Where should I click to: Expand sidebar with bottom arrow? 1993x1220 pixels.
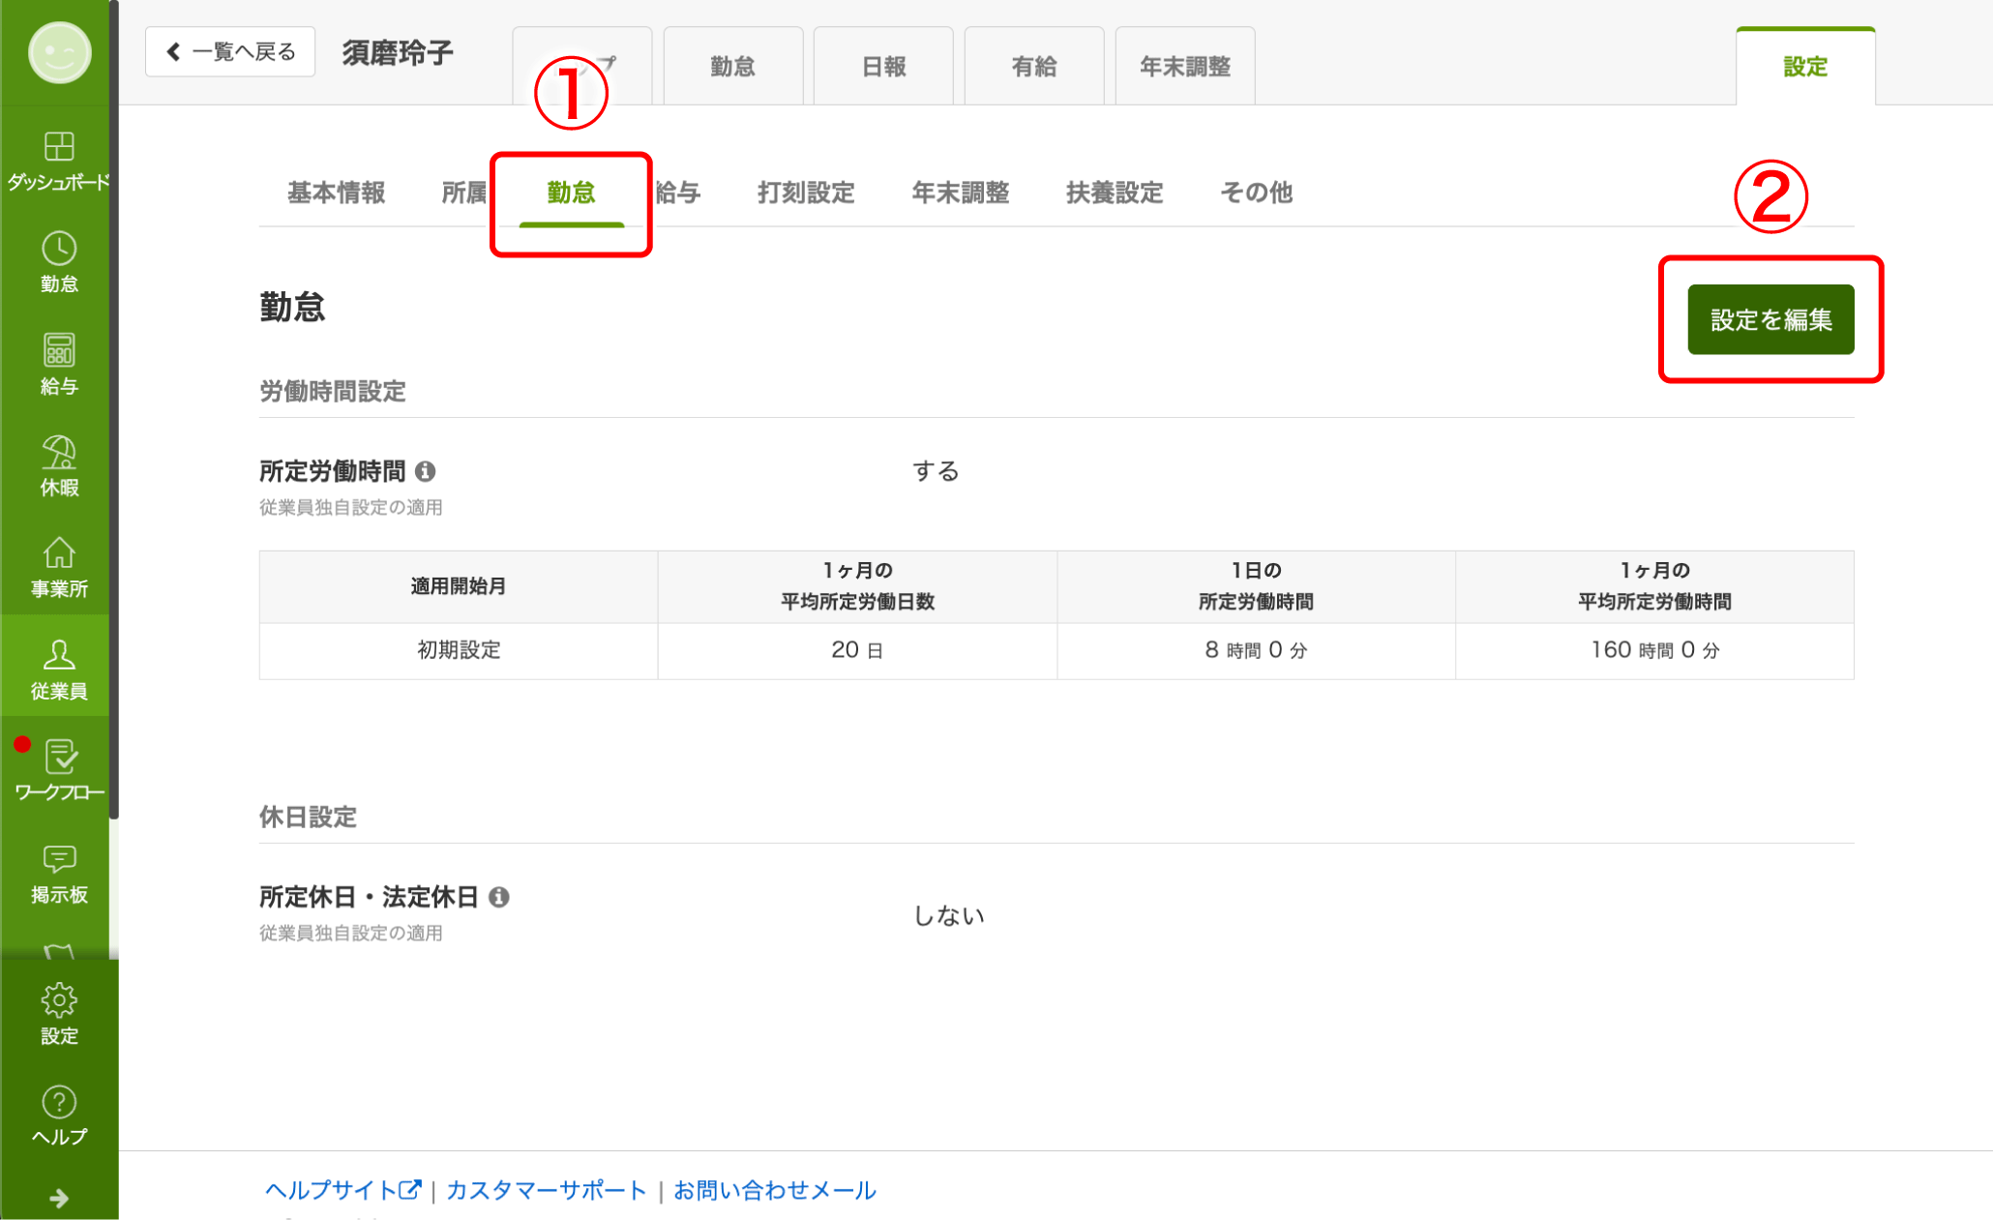tap(59, 1199)
